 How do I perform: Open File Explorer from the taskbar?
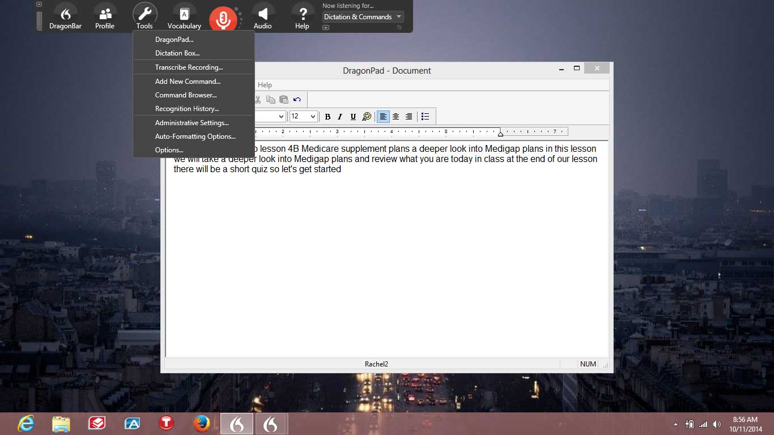[x=61, y=424]
